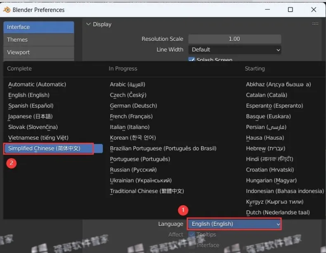Select Simplified Chinese language
This screenshot has width=326, height=253.
pyautogui.click(x=53, y=148)
